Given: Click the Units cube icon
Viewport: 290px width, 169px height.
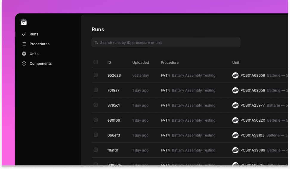Looking at the screenshot, I should coord(24,54).
